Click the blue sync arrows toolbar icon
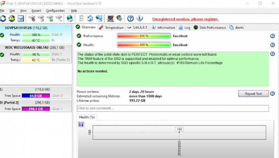Viewport: 279px width, 158px height. 90,18
